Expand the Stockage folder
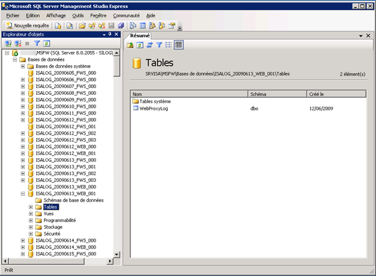 click(x=30, y=227)
